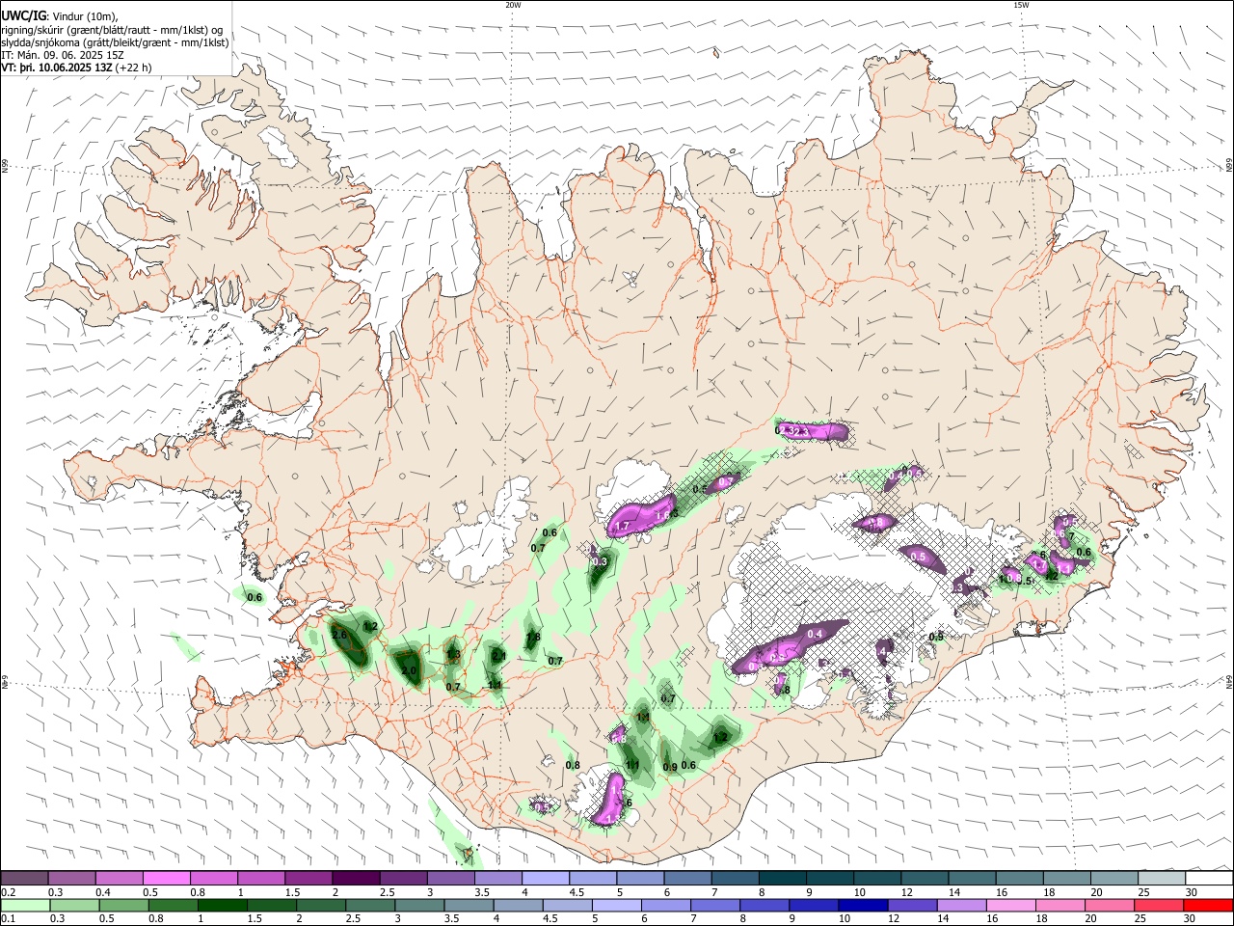The image size is (1234, 926).
Task: Click the '0.3' value on the green patch
Action: point(600,561)
